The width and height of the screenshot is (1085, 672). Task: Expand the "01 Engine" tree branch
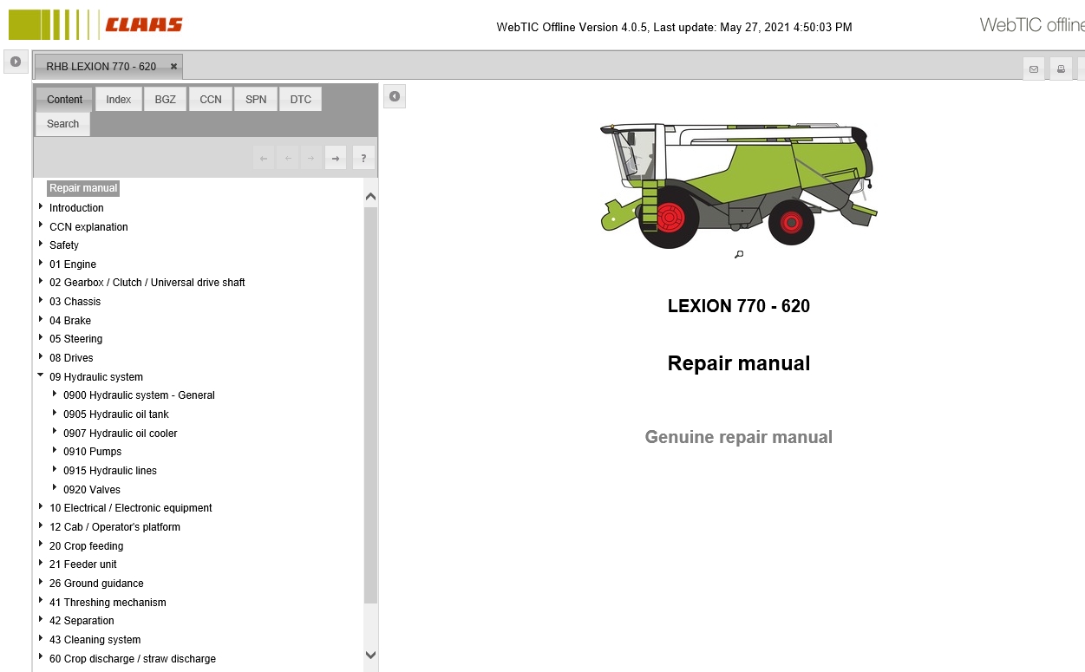[41, 264]
